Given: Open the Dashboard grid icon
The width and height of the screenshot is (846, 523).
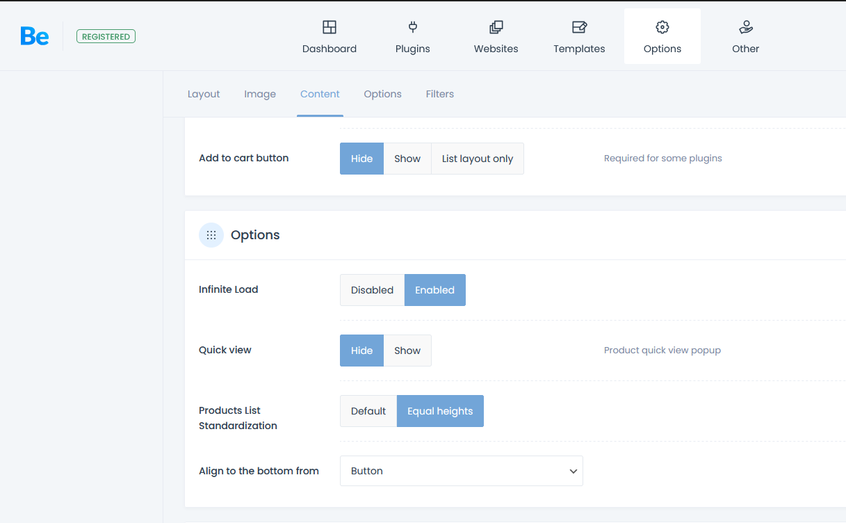Looking at the screenshot, I should point(330,27).
